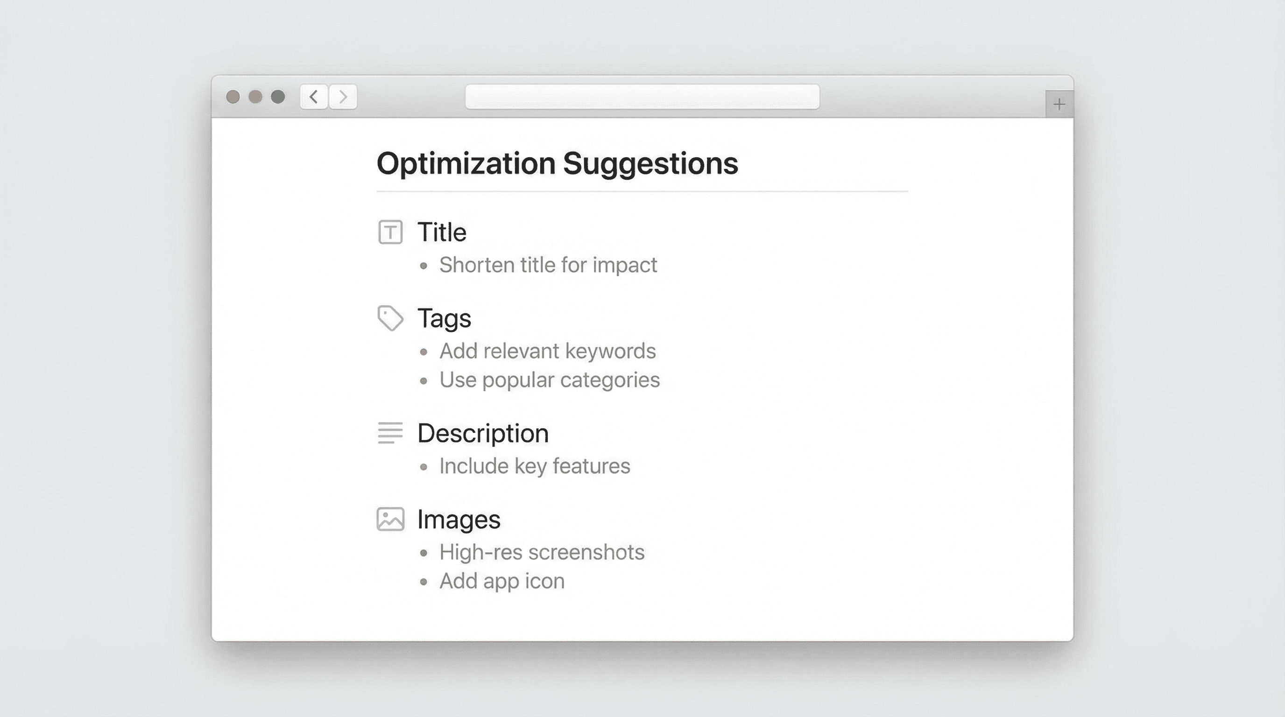Go forward with the right chevron button
Viewport: 1285px width, 717px height.
click(343, 97)
